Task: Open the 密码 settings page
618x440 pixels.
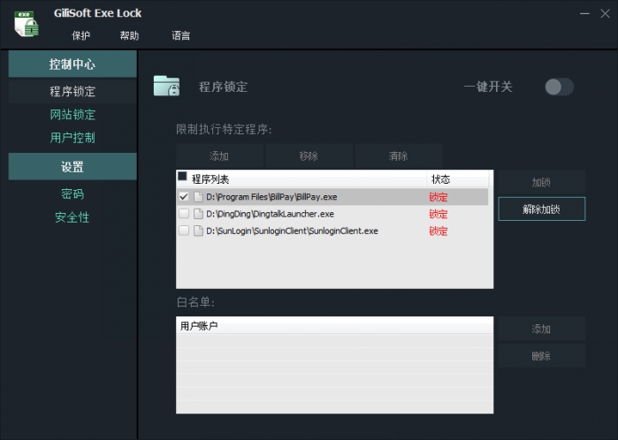Action: [x=72, y=193]
